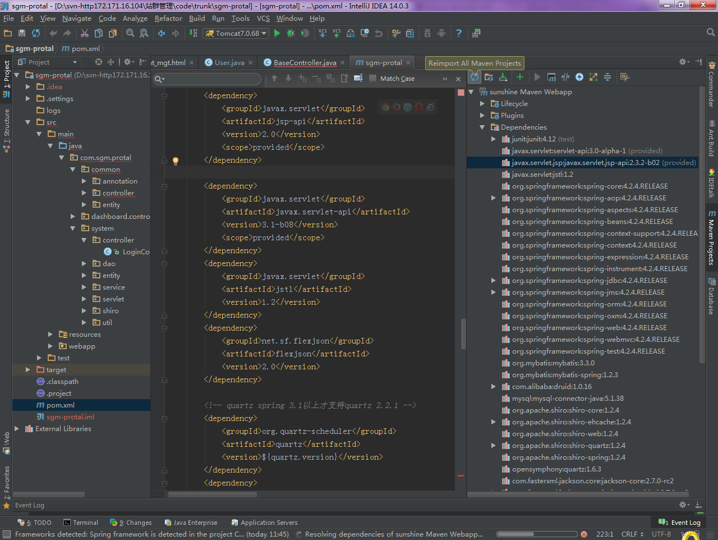Viewport: 718px width, 540px height.
Task: Click the Find magnifier toolbar icon
Action: 130,33
